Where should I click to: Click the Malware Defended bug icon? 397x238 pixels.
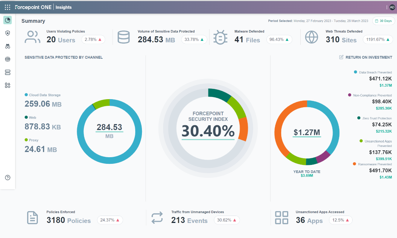coord(220,37)
